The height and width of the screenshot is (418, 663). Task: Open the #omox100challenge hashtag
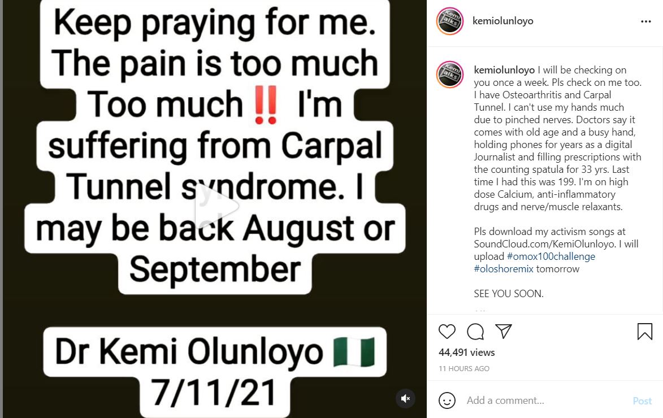pyautogui.click(x=534, y=256)
